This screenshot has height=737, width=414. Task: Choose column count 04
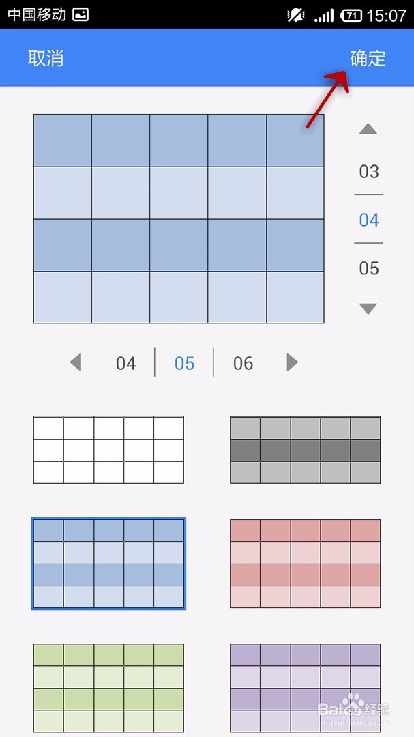tap(126, 363)
